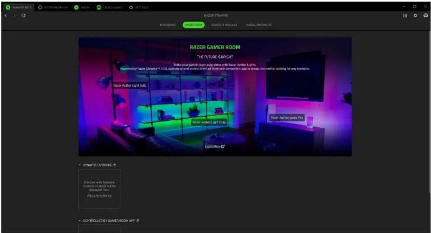Open the Macro tab
Image resolution: width=431 pixels, height=233 pixels.
pyautogui.click(x=81, y=7)
